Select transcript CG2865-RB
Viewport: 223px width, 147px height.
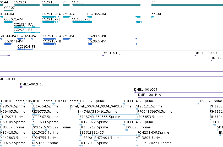[107, 22]
